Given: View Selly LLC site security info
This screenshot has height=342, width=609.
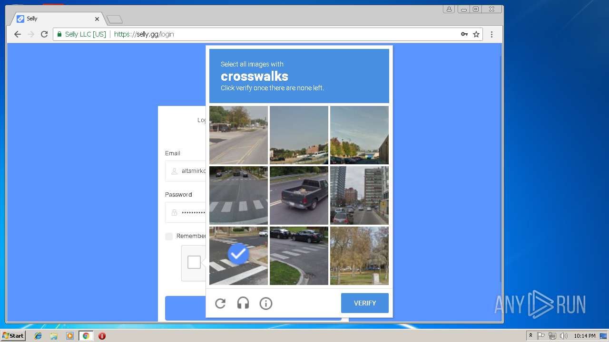Looking at the screenshot, I should pos(81,34).
